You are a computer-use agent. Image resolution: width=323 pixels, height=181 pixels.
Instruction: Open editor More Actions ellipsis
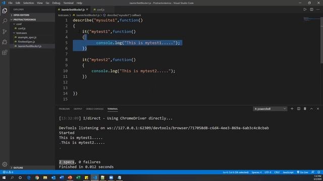click(318, 10)
